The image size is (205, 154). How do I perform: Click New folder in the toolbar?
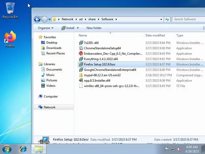pos(94,28)
